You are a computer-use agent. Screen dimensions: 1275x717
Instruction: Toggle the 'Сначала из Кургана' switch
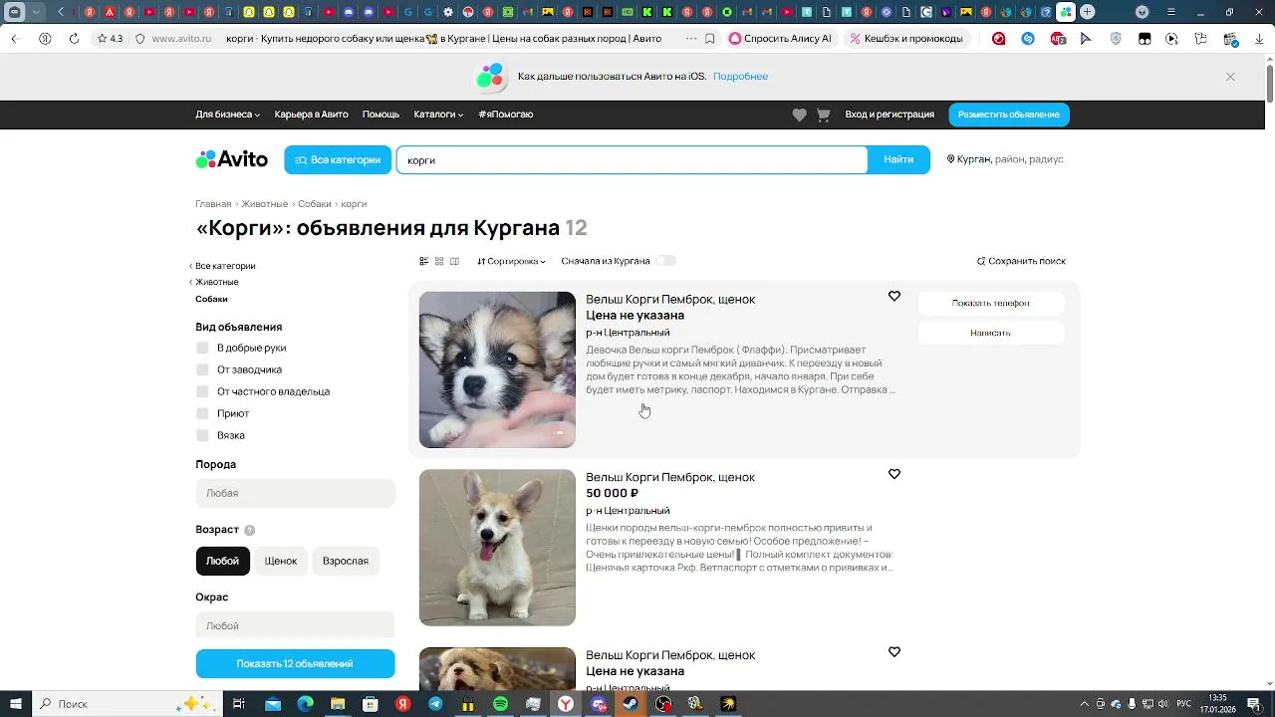point(665,261)
